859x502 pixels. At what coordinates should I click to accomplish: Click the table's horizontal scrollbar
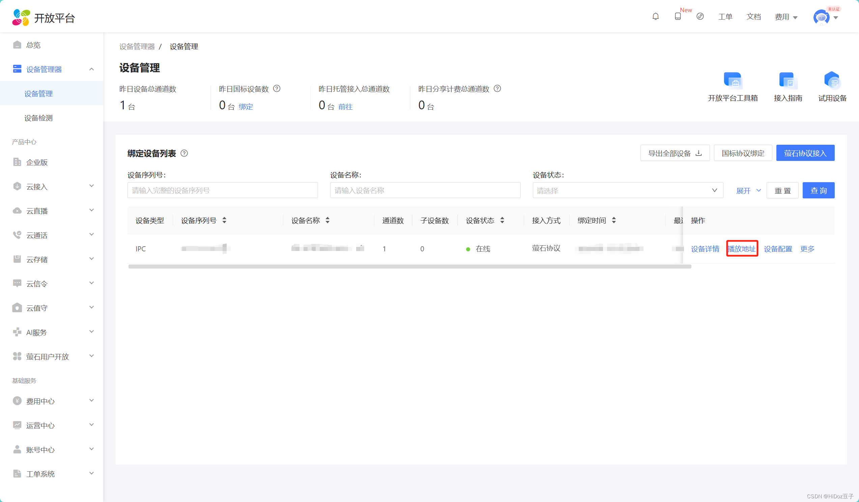tap(409, 267)
